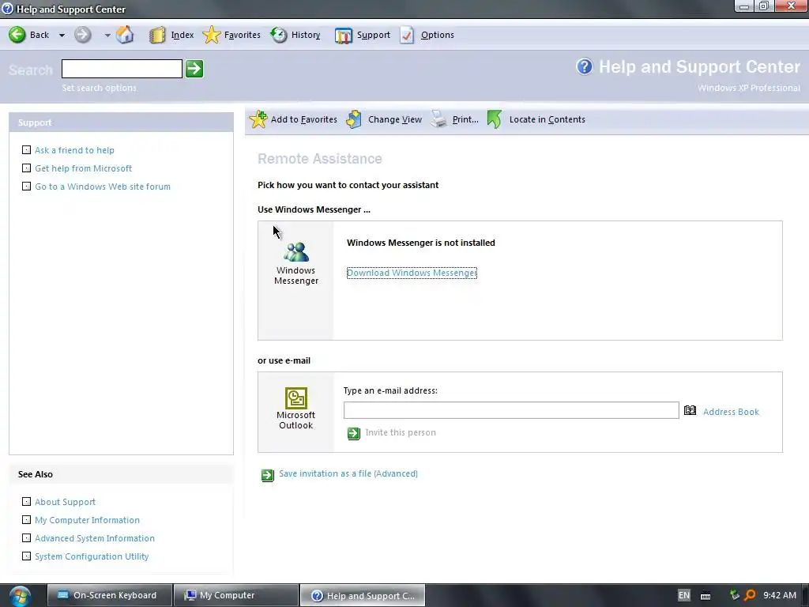The width and height of the screenshot is (809, 607).
Task: Click the green Back arrow icon
Action: coord(17,35)
